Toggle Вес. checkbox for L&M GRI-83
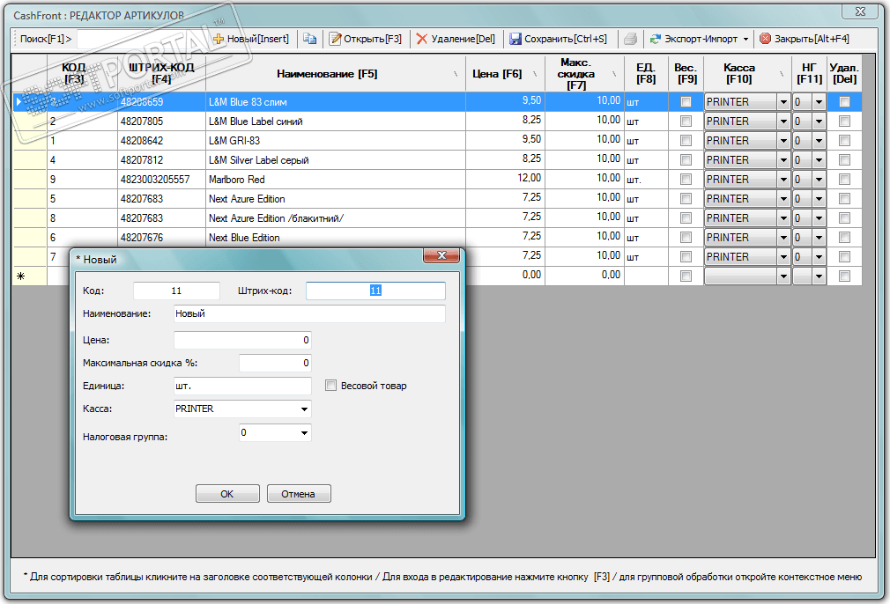 coord(686,141)
